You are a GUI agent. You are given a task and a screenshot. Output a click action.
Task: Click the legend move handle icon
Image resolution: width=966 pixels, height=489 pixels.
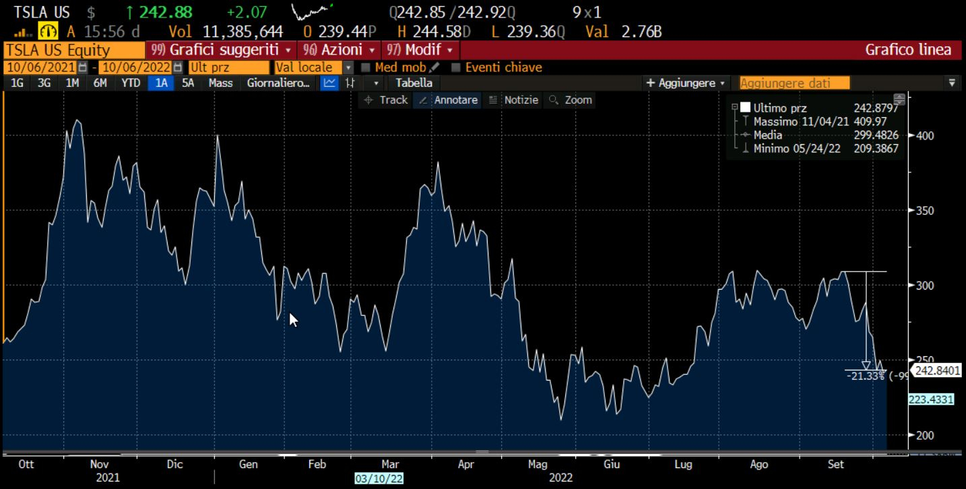coord(899,98)
